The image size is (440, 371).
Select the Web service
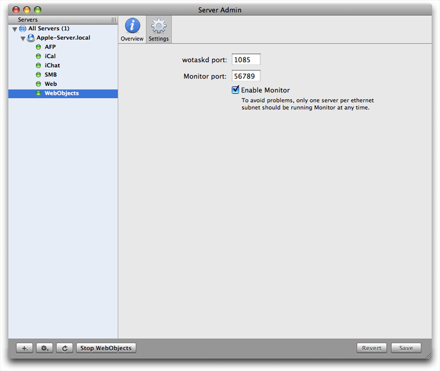pos(51,84)
